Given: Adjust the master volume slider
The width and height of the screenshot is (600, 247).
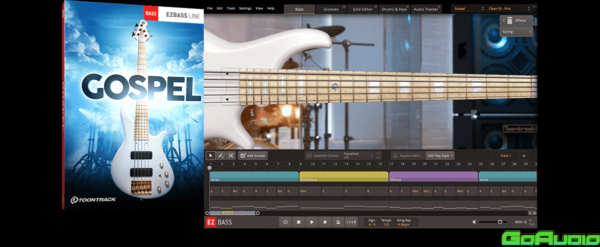Looking at the screenshot, I should (499, 222).
